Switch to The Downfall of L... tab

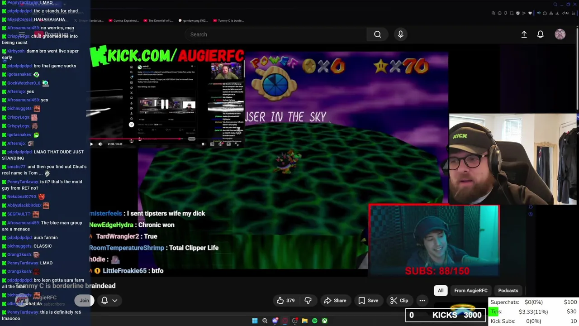(x=158, y=20)
